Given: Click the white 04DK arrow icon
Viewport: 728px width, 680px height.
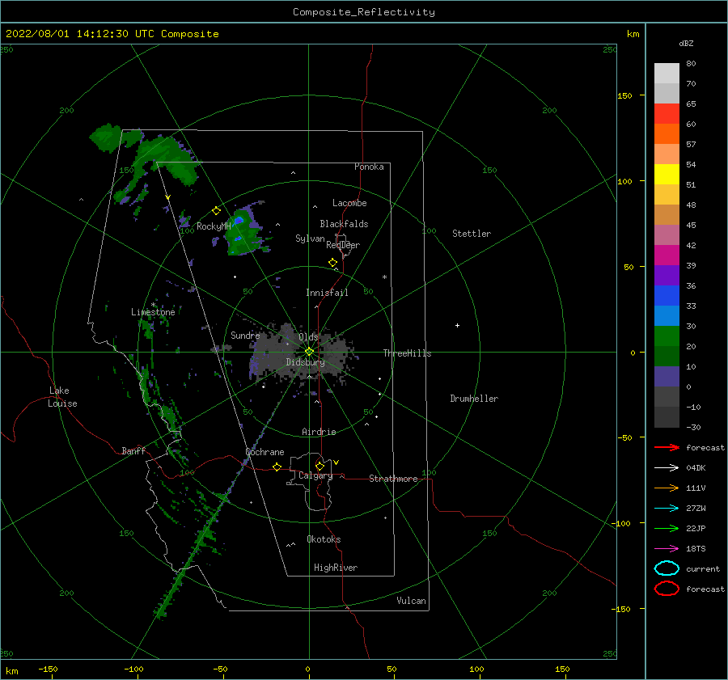Looking at the screenshot, I should coord(667,468).
